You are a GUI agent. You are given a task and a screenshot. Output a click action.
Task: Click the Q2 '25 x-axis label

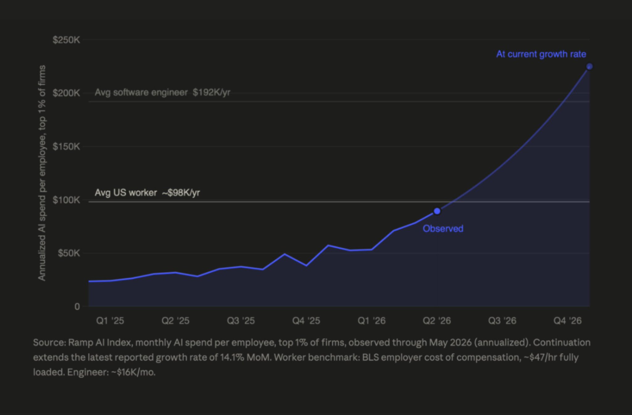(175, 321)
